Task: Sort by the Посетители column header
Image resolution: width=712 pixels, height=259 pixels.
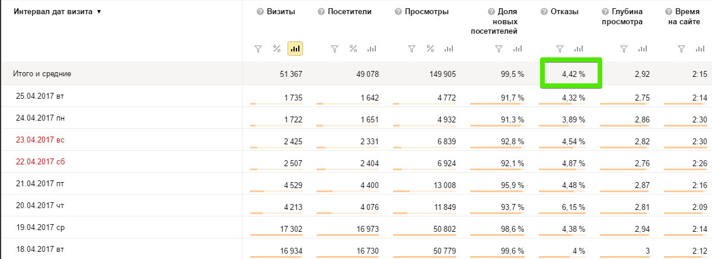Action: 349,12
